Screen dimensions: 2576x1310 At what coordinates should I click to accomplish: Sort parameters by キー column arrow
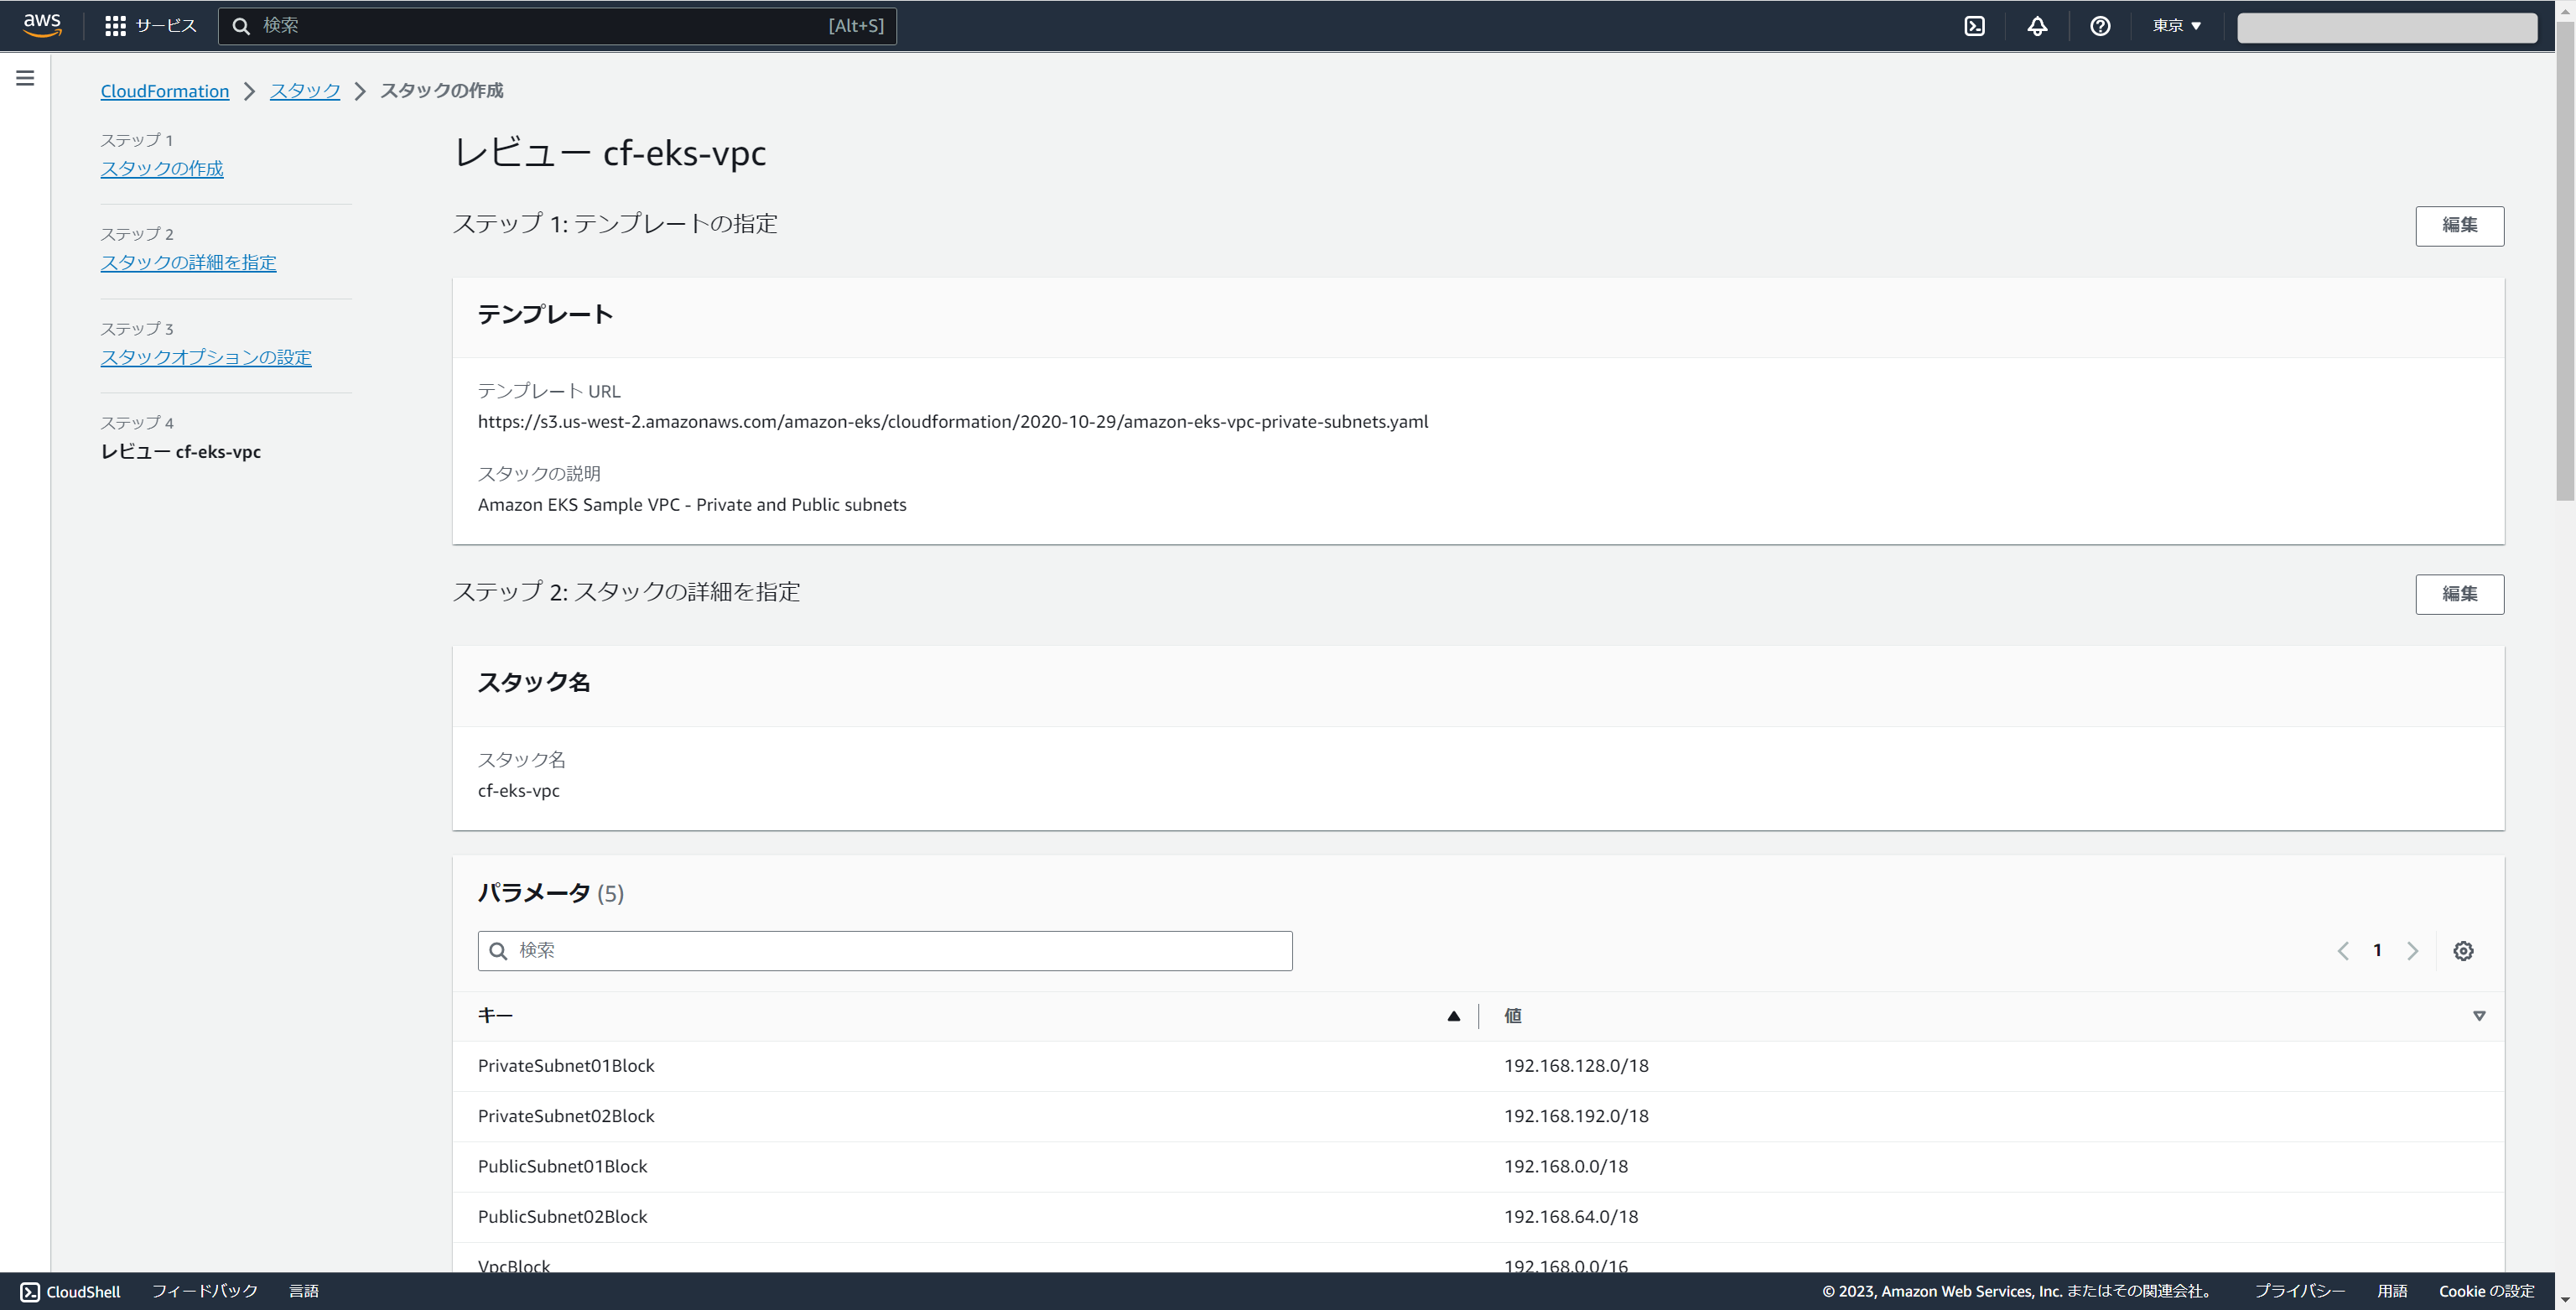(1453, 1016)
